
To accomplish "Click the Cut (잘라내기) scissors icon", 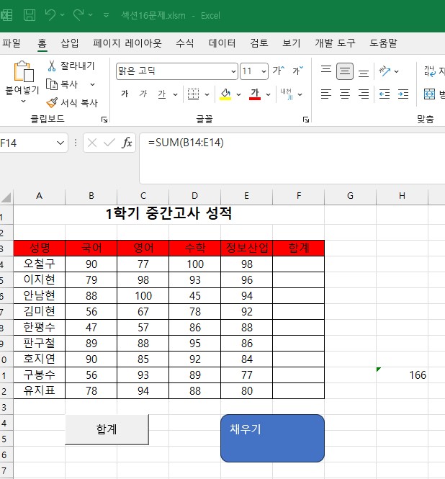I will (52, 66).
